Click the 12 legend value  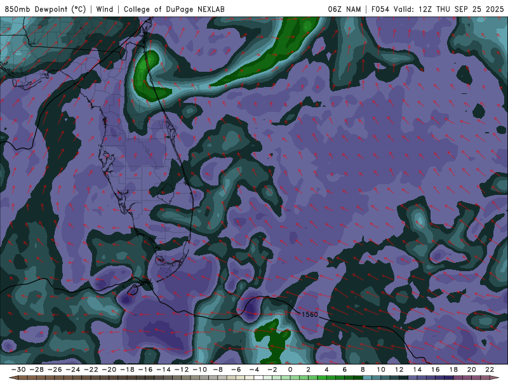tap(399, 370)
